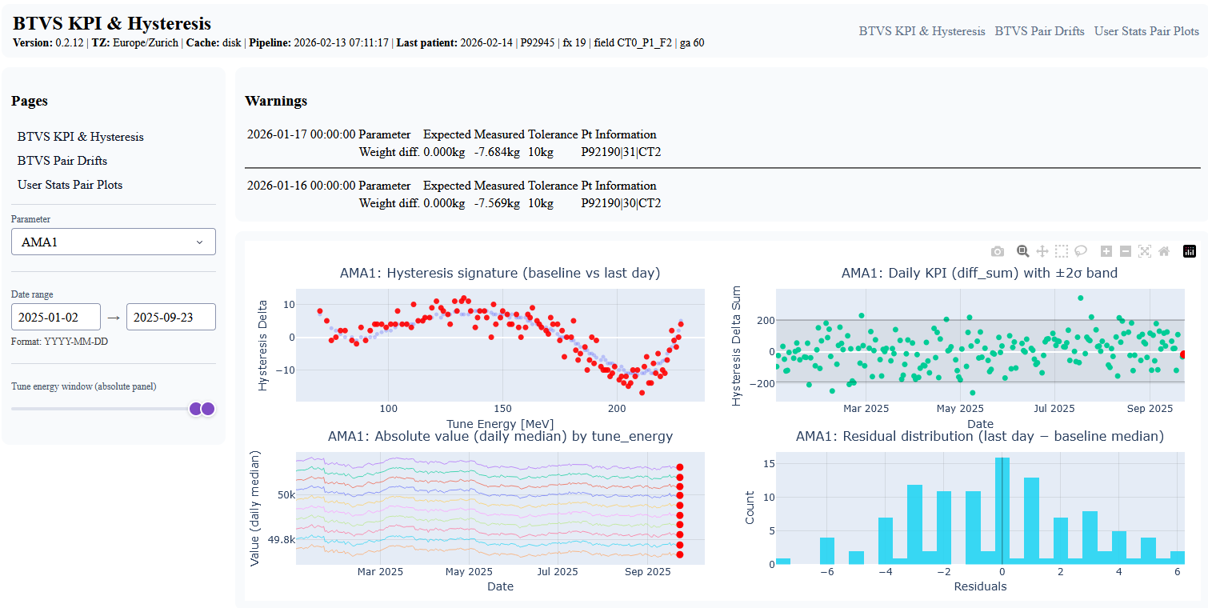The image size is (1208, 608).
Task: Click the Format: YYYY-MM-DD hint text
Action: [x=60, y=342]
